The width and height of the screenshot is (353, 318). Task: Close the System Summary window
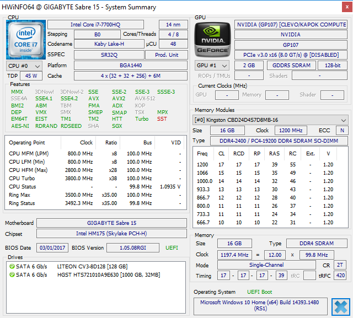click(347, 7)
